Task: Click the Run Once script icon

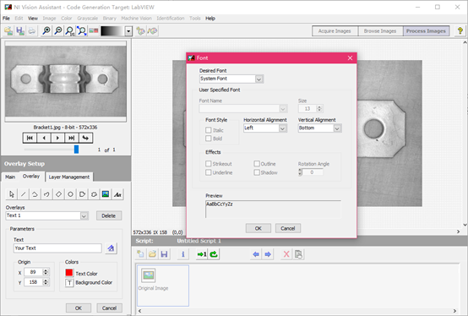Action: (202, 254)
